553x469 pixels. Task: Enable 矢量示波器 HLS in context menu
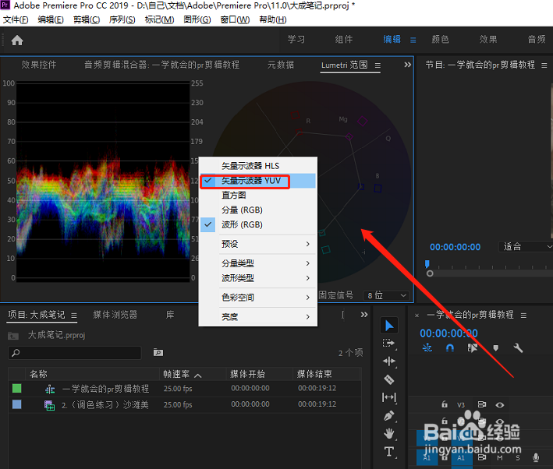(258, 166)
